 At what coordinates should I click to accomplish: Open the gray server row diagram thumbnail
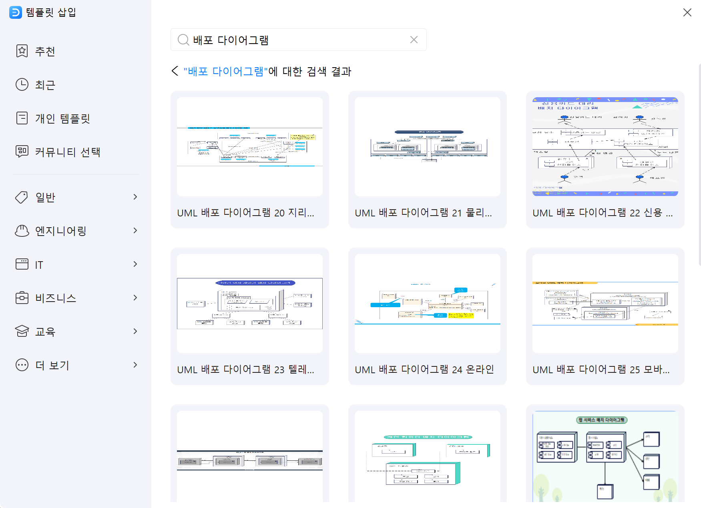tap(250, 456)
